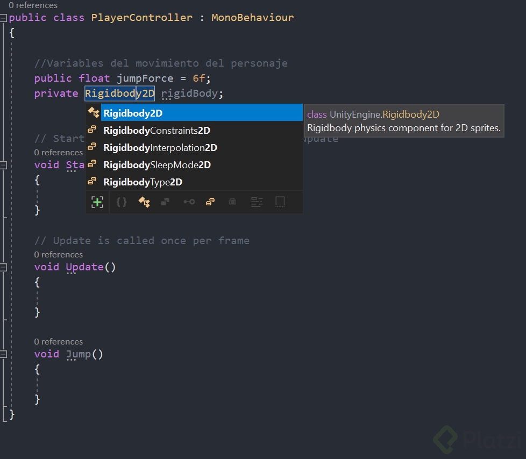
Task: Open 0 references lens above PlayerController class
Action: coord(33,5)
